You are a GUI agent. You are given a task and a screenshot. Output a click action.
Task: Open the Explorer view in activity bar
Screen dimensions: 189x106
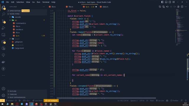[x=3, y=8]
